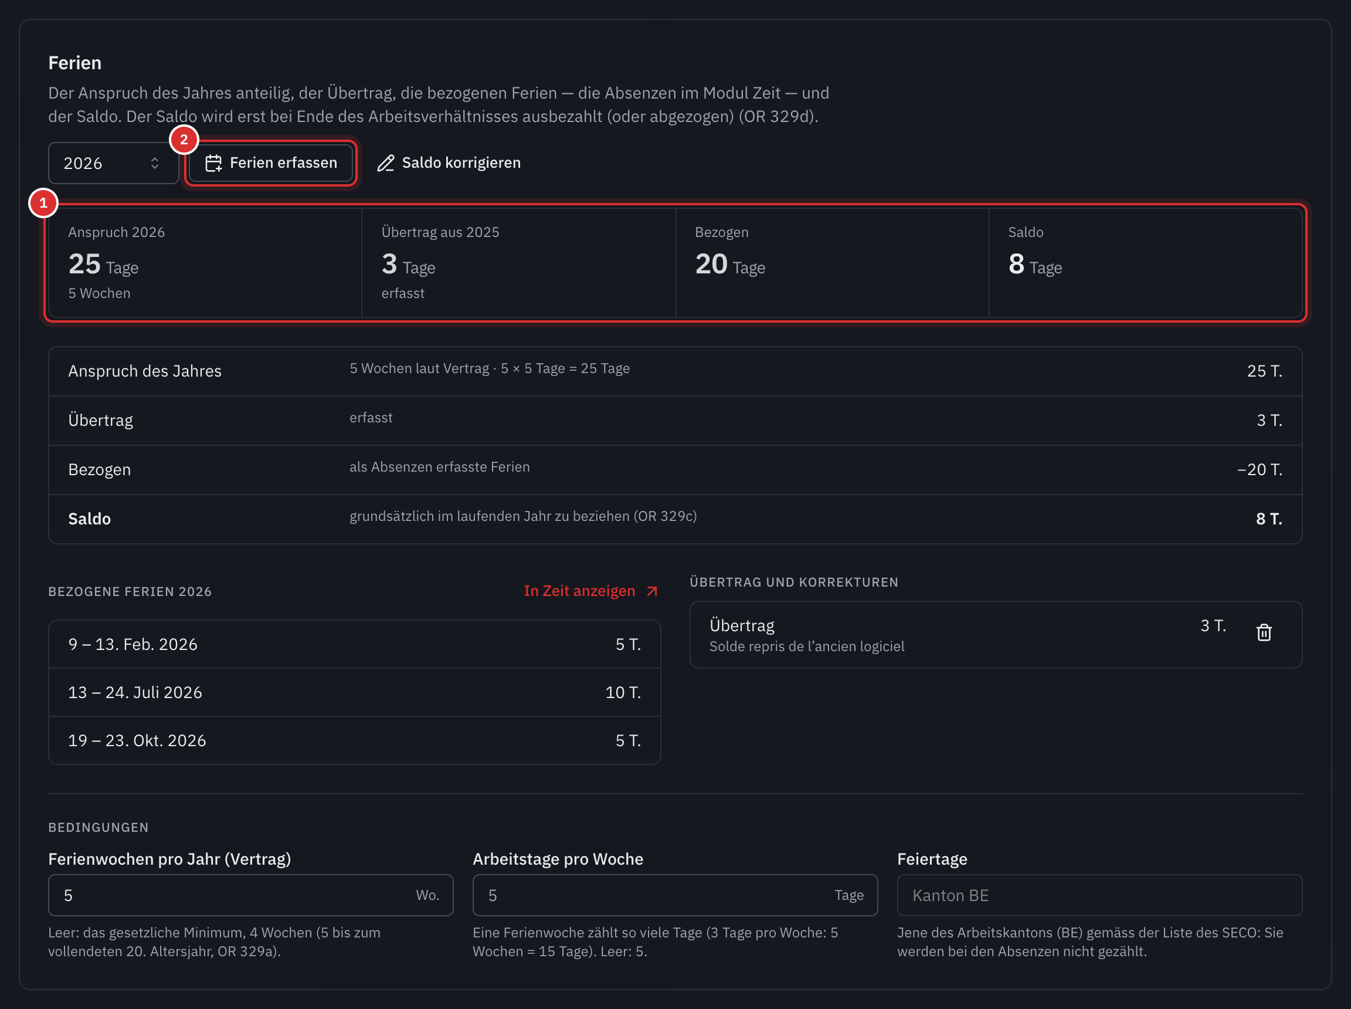This screenshot has height=1009, width=1351.
Task: Click the bold Saldo row with 8 T.
Action: pyautogui.click(x=675, y=519)
